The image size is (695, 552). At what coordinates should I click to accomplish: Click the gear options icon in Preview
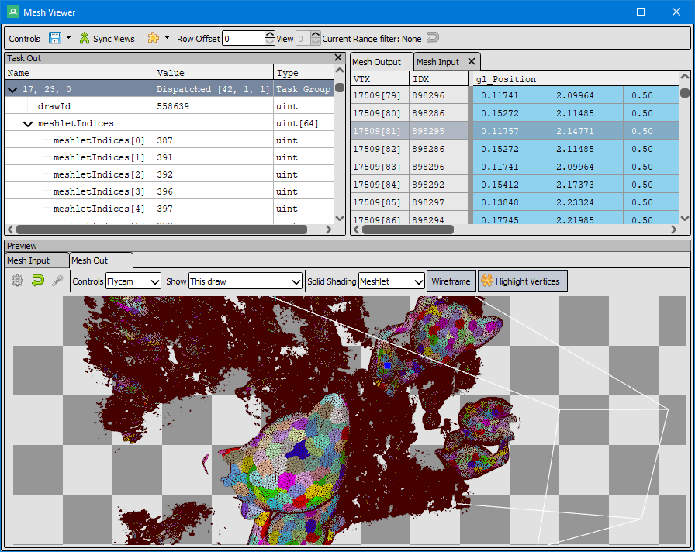point(17,281)
